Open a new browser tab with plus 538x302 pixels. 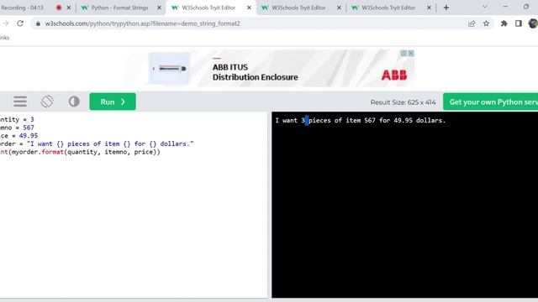446,8
